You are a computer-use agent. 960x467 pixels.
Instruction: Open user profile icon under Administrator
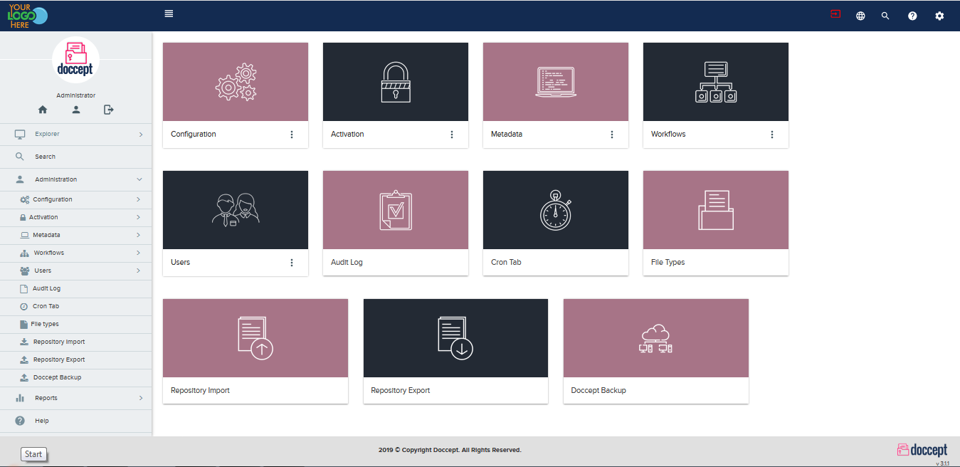pyautogui.click(x=76, y=110)
